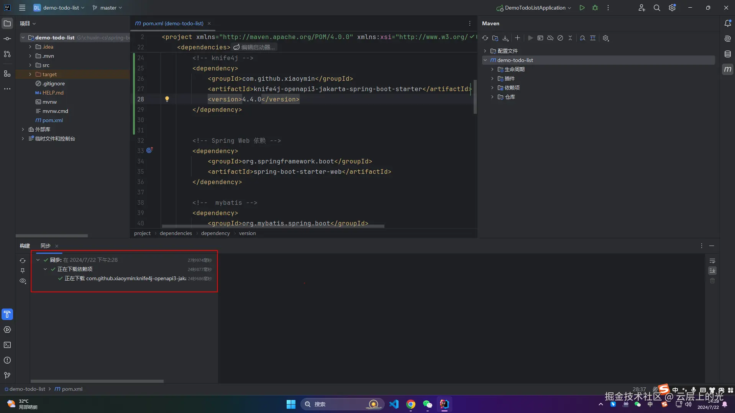Viewport: 735px width, 413px height.
Task: Expand 外部库 node
Action: click(23, 129)
